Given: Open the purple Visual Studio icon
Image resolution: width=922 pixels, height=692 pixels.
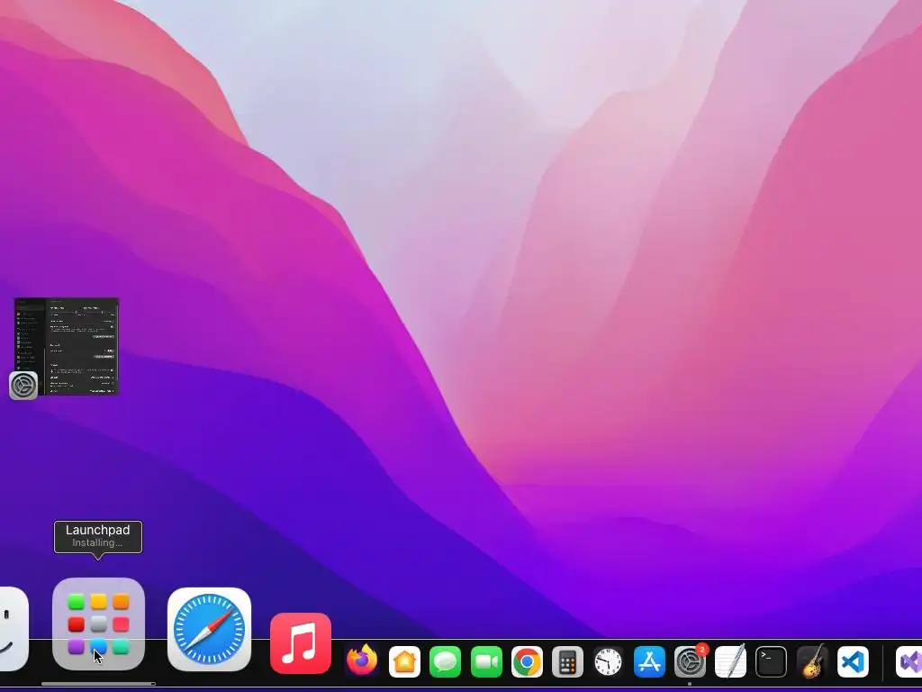Looking at the screenshot, I should (x=909, y=662).
